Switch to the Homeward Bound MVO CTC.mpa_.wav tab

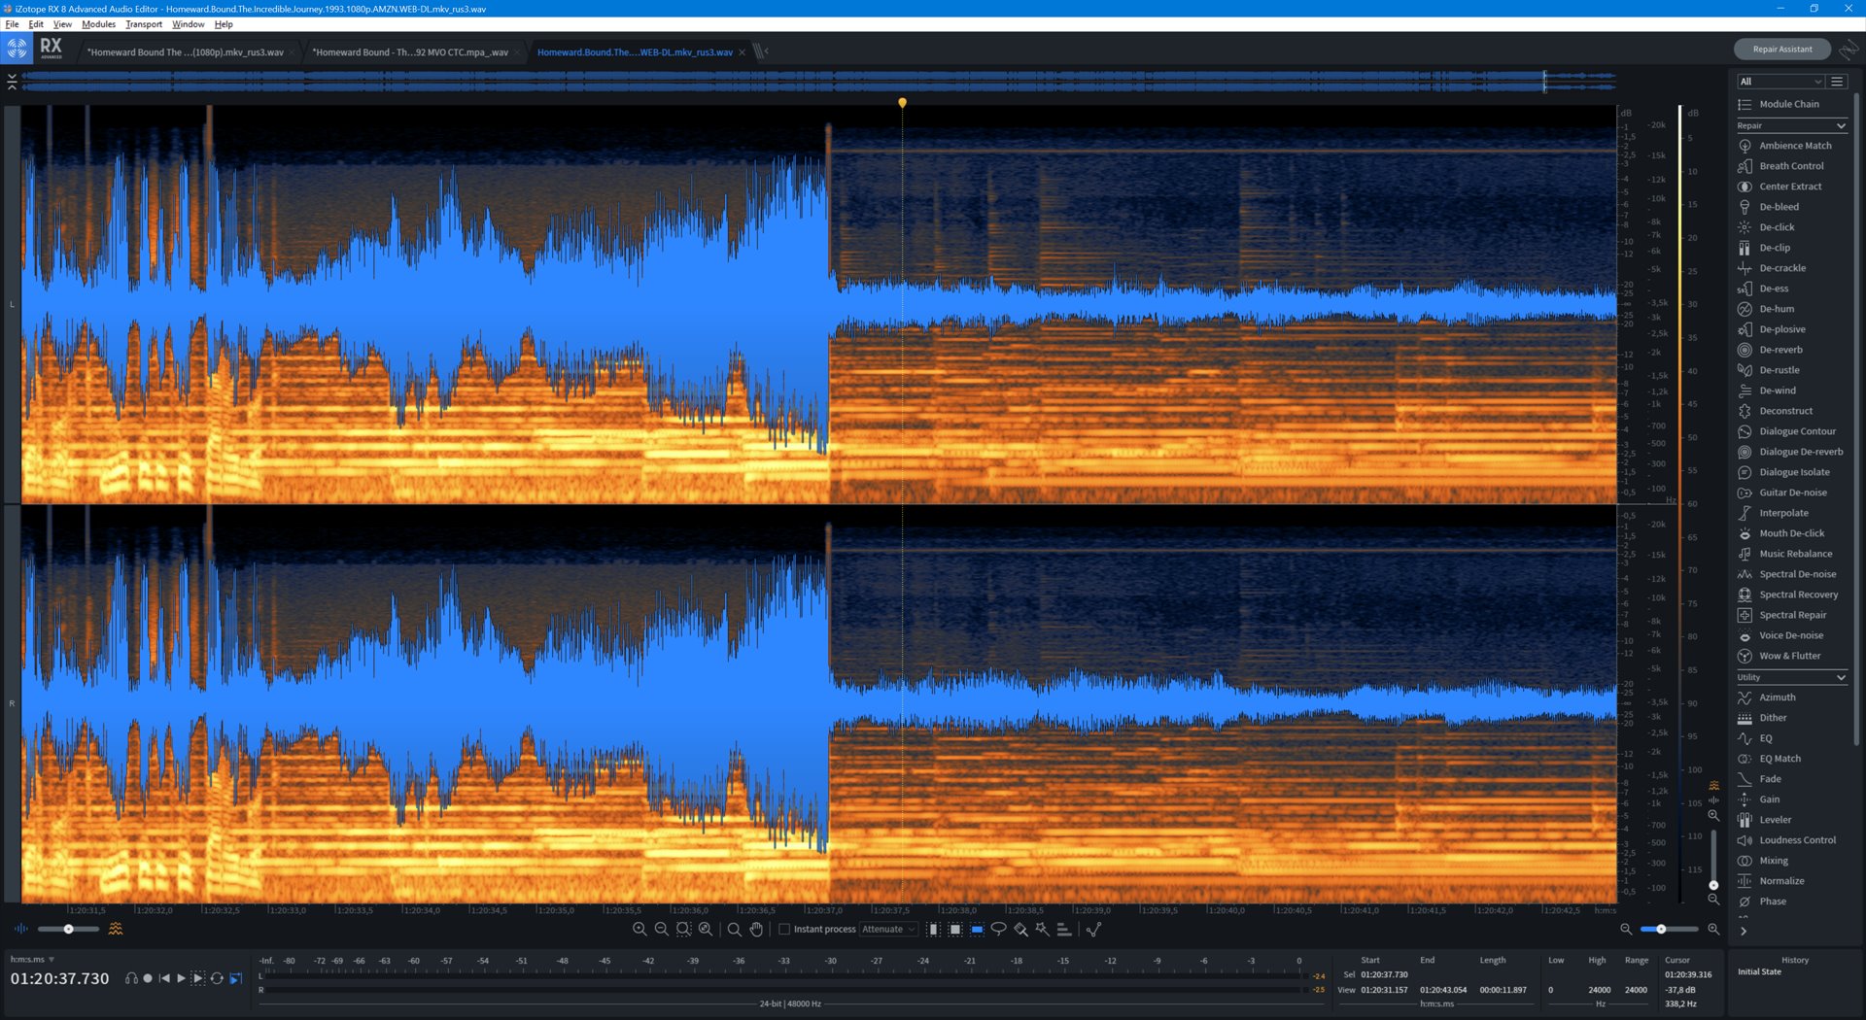[x=410, y=52]
